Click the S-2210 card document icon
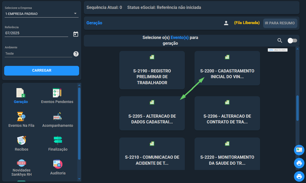 point(152,144)
